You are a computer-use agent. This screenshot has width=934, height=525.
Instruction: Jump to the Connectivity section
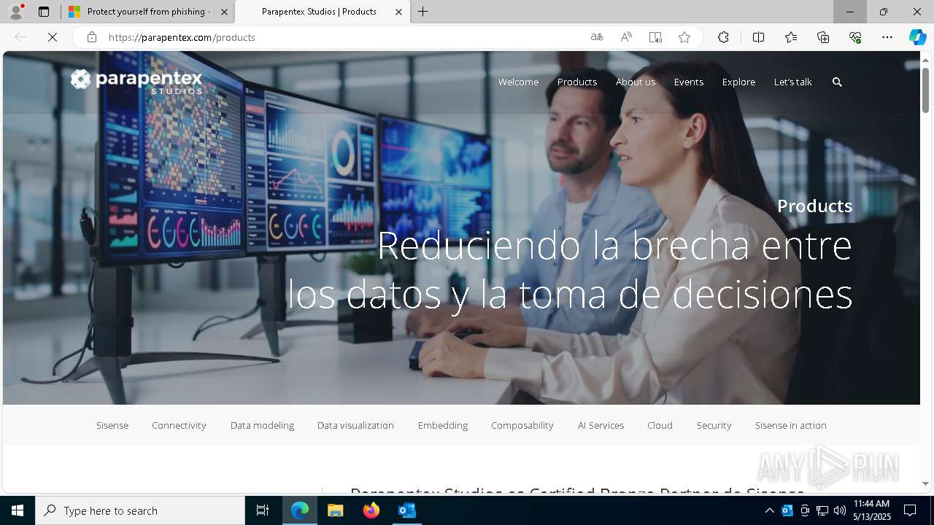(x=179, y=425)
